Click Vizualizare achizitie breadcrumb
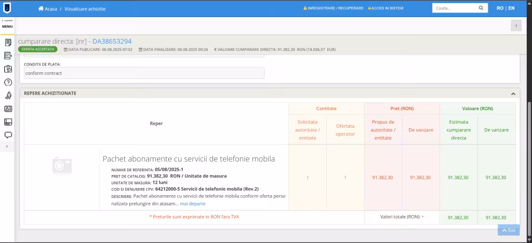This screenshot has width=532, height=243. [85, 9]
